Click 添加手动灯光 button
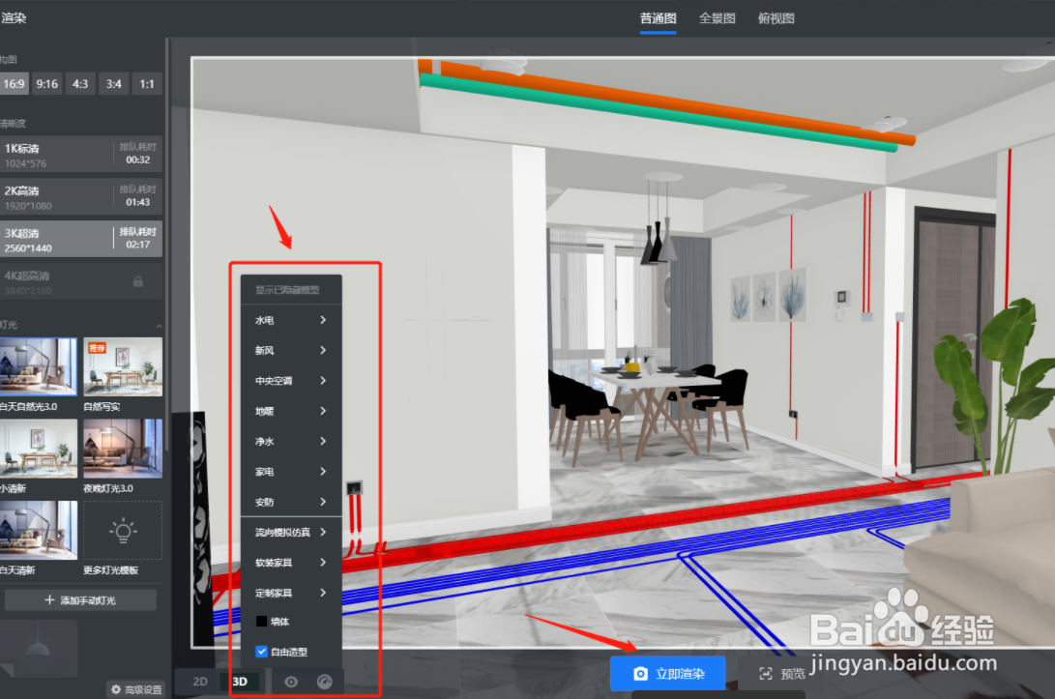 tap(80, 600)
